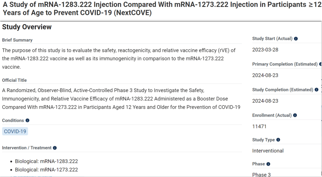Click the Phase 3 value text
The width and height of the screenshot is (322, 177).
point(261,175)
